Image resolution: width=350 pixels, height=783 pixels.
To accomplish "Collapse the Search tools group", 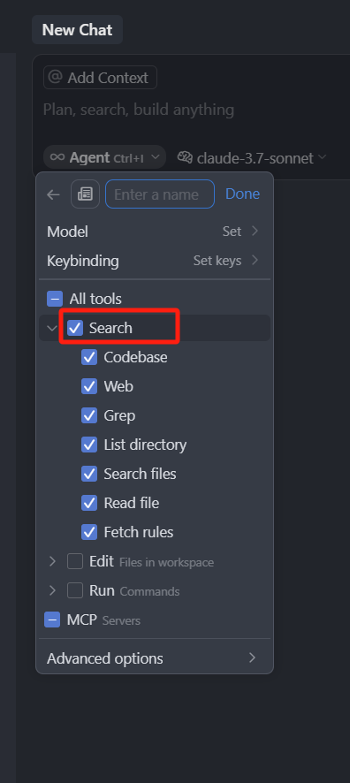I will pos(52,328).
